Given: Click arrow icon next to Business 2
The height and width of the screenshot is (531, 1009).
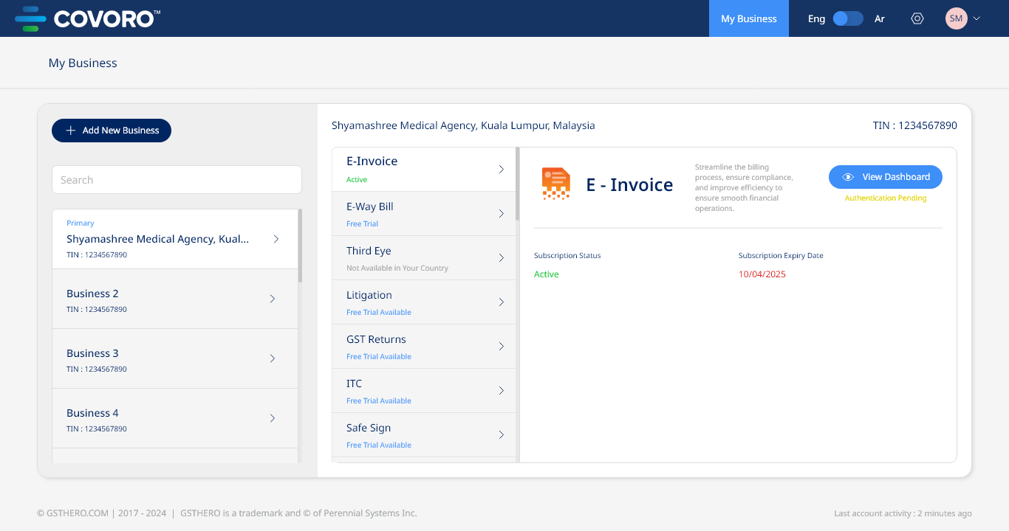Looking at the screenshot, I should 273,299.
